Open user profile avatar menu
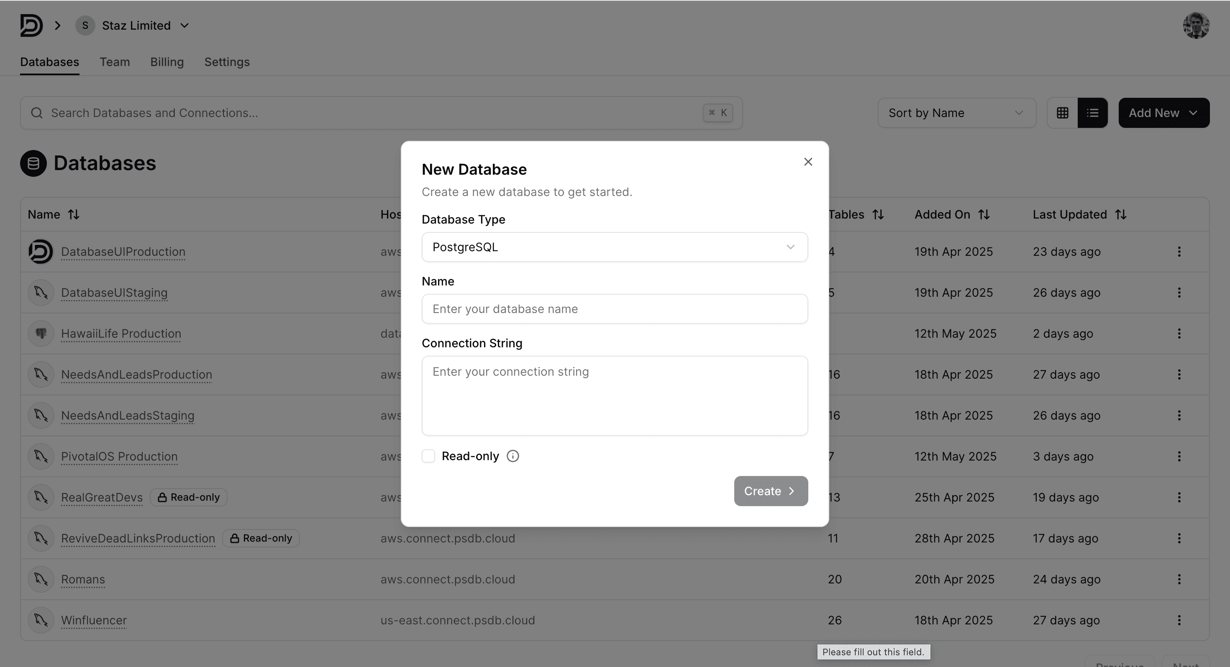1230x667 pixels. point(1196,25)
